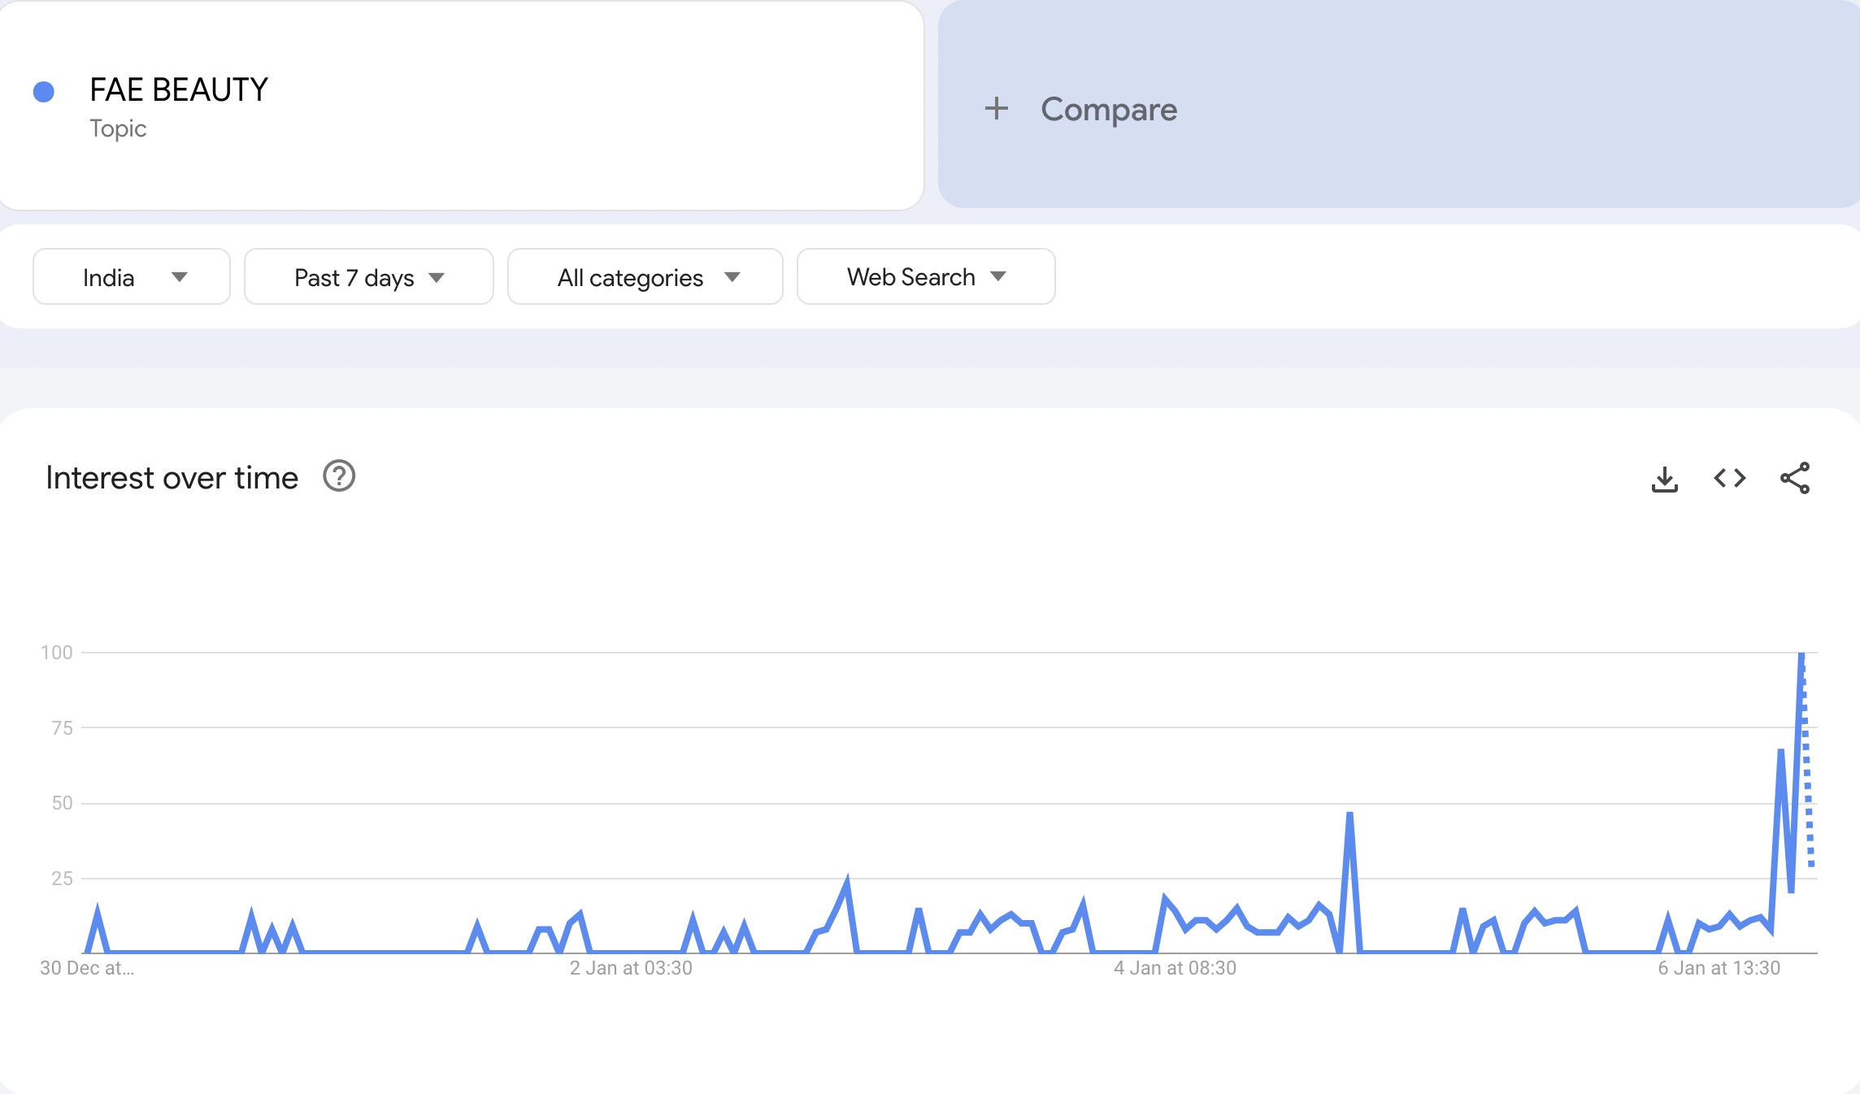
Task: Click the plus icon beside Compare
Action: 997,109
